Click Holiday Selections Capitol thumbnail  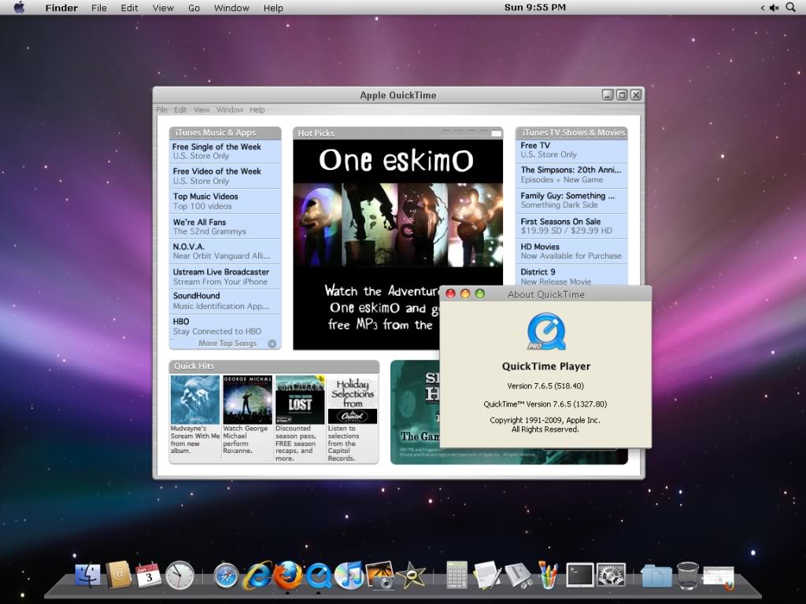[353, 400]
